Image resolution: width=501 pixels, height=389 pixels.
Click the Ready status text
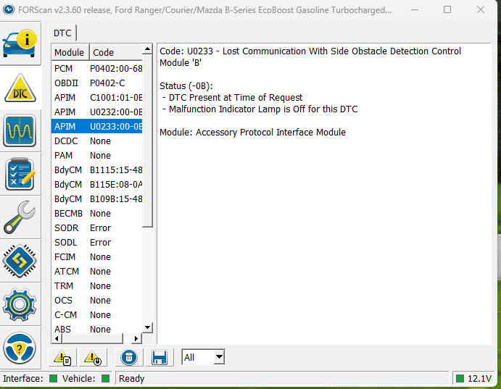(x=132, y=379)
